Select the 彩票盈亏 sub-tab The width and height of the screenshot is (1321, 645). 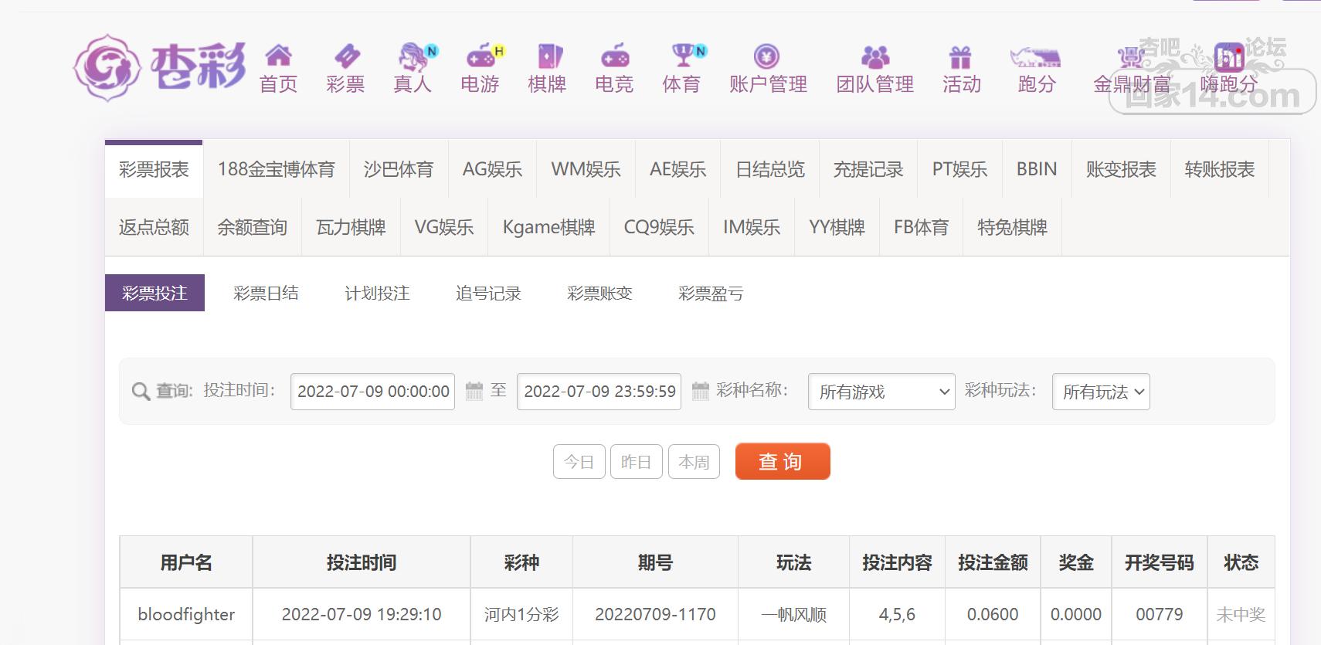coord(711,293)
